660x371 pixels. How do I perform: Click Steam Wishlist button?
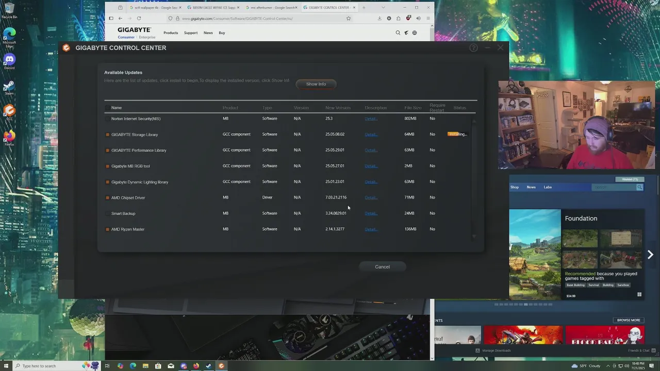coord(630,179)
